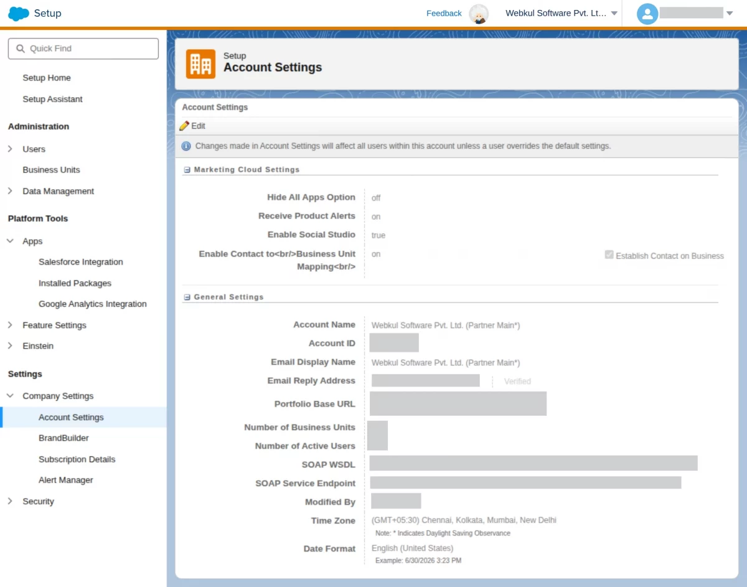This screenshot has width=747, height=587.
Task: Collapse Company Settings chevron
Action: coord(10,396)
